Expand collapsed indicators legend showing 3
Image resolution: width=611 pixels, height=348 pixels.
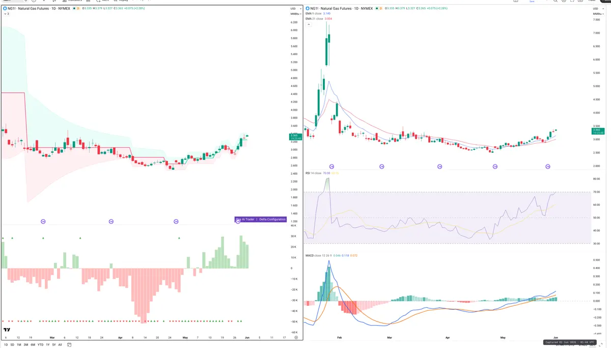[x=7, y=14]
